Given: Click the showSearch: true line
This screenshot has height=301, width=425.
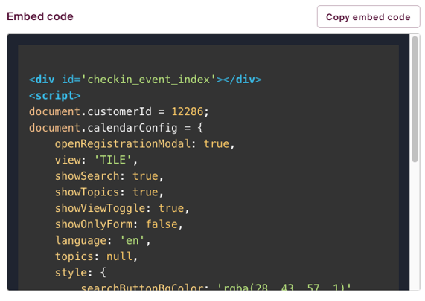Looking at the screenshot, I should (x=109, y=176).
